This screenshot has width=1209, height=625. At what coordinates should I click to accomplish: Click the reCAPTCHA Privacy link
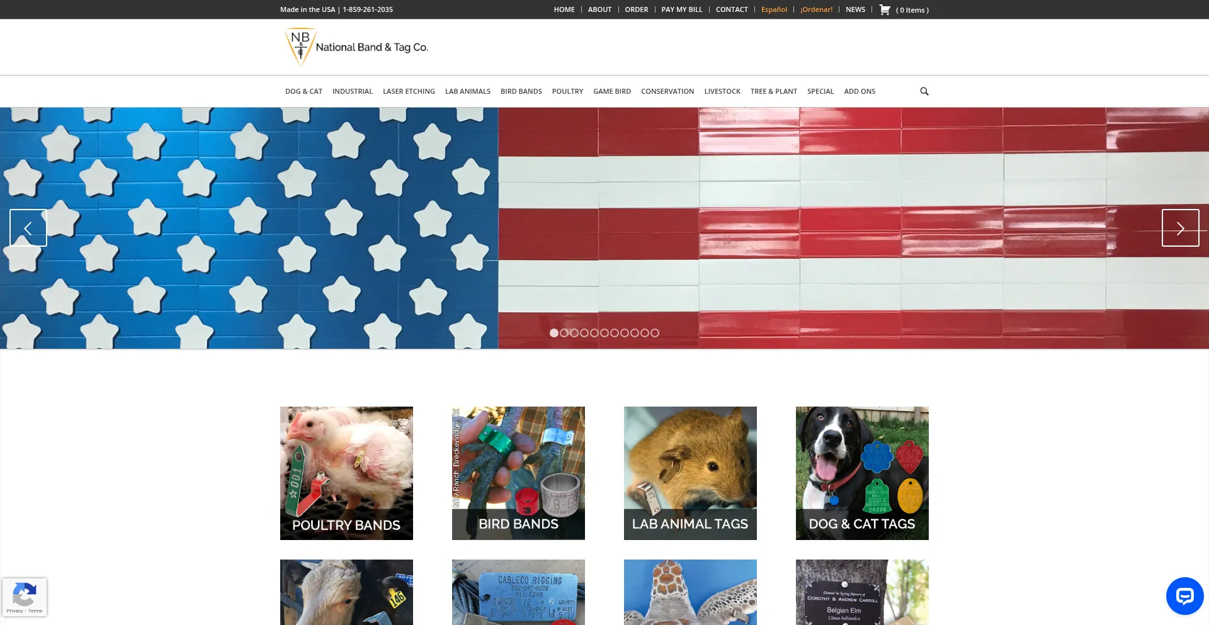tap(14, 611)
